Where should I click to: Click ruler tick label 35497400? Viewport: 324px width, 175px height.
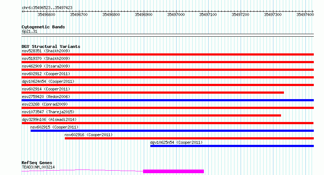[305, 15]
